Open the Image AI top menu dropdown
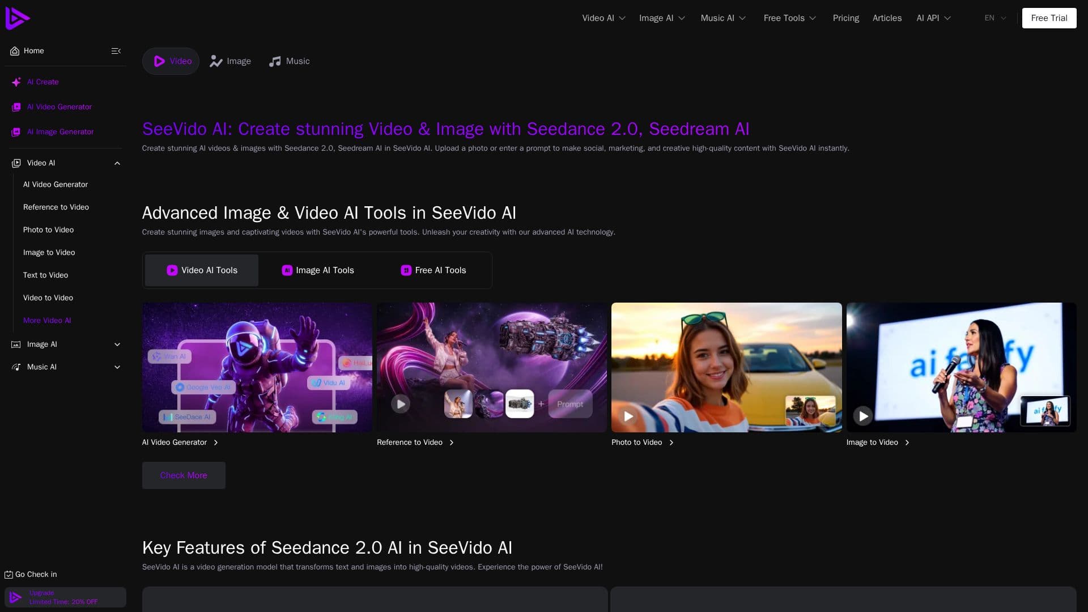The image size is (1088, 612). click(662, 18)
